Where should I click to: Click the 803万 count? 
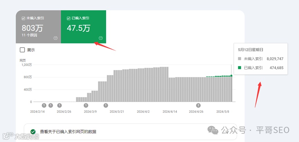(32, 28)
